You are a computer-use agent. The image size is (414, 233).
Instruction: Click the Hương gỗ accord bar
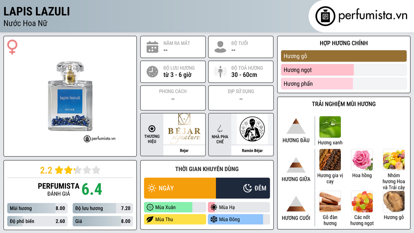(x=344, y=56)
